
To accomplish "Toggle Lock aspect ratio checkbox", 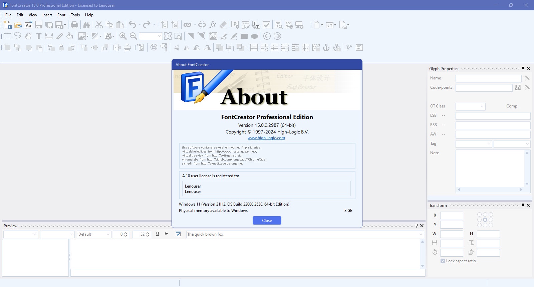I will [x=443, y=261].
